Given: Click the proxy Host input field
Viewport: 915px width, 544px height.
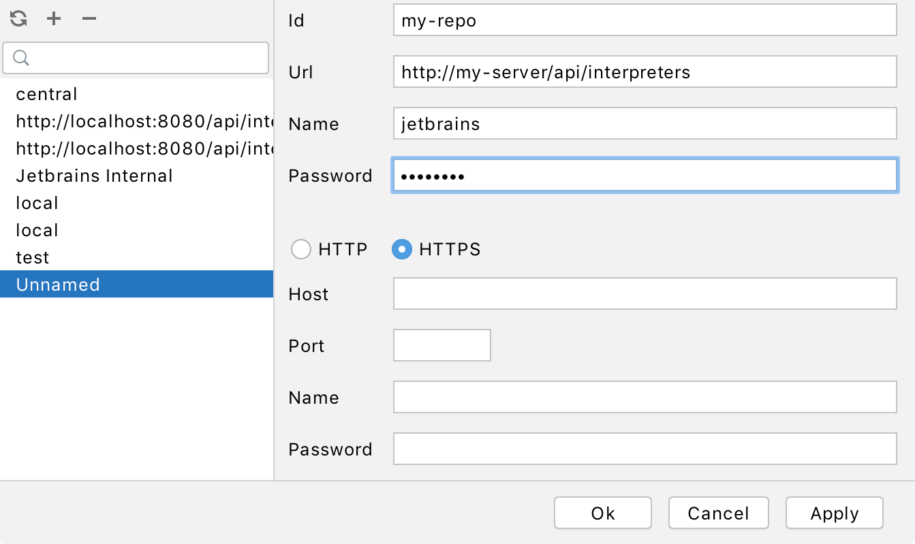Looking at the screenshot, I should click(x=644, y=294).
